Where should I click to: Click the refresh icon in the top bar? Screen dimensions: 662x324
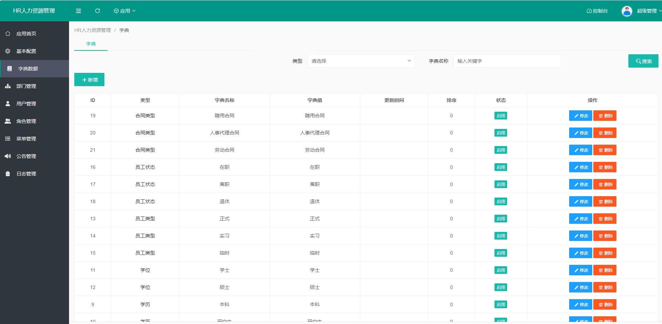point(97,11)
